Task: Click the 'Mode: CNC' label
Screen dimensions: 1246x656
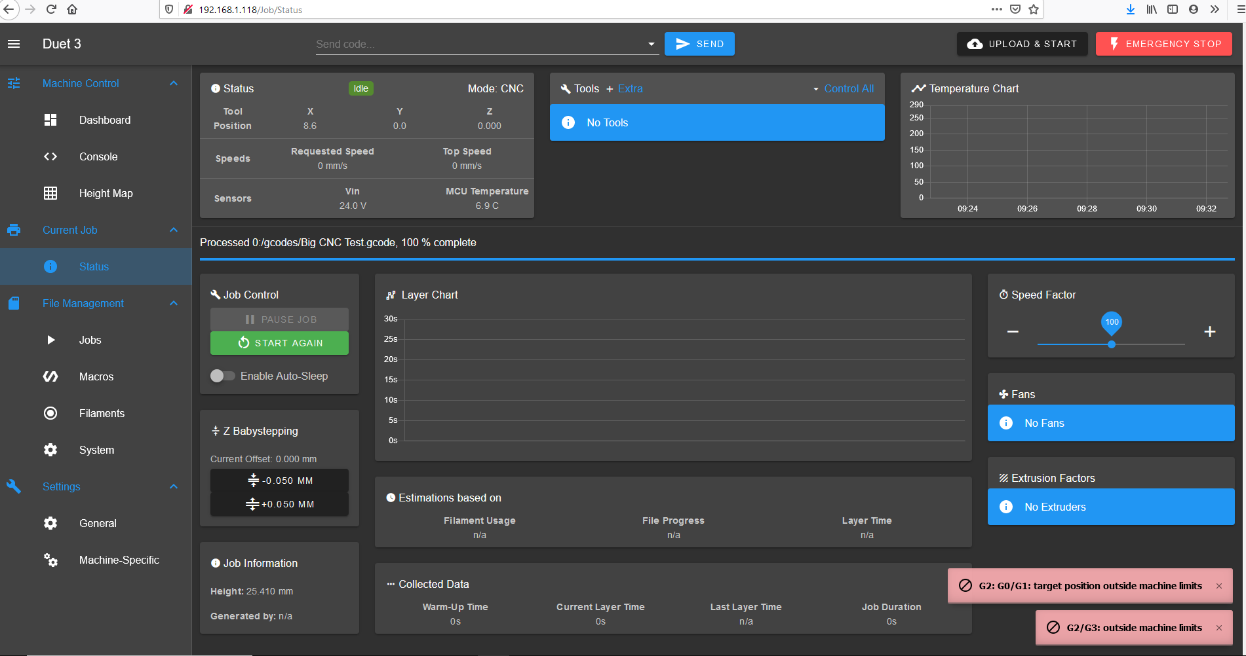Action: tap(496, 88)
